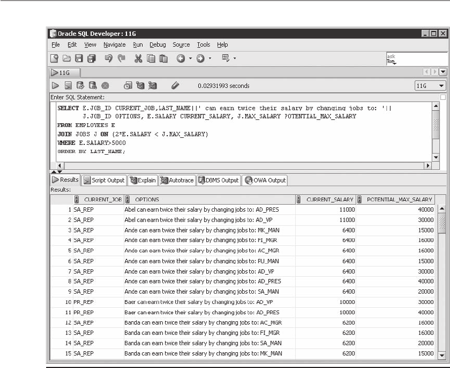Switch to the DBMS Output tab

click(218, 180)
